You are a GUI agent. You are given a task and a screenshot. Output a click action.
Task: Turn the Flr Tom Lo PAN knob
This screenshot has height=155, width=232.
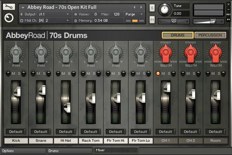141,53
